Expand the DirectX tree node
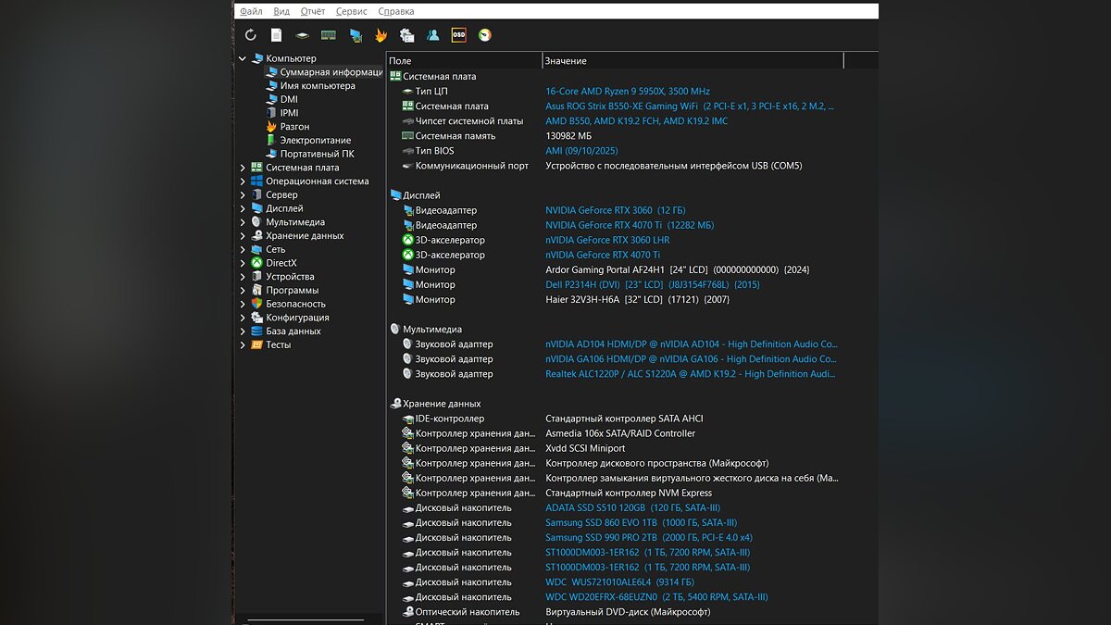Image resolution: width=1111 pixels, height=625 pixels. tap(243, 263)
